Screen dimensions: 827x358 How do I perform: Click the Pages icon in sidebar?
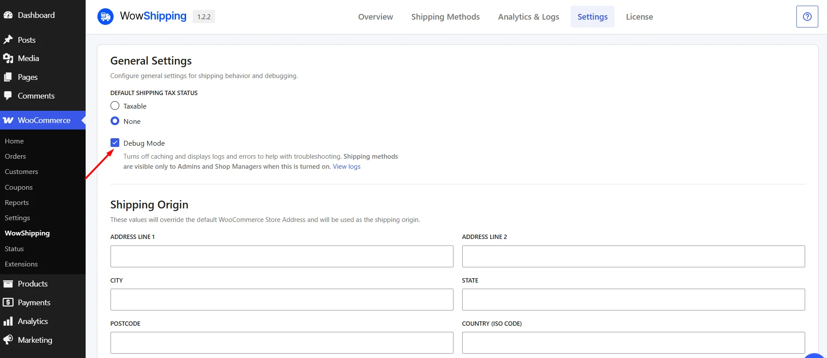click(8, 77)
